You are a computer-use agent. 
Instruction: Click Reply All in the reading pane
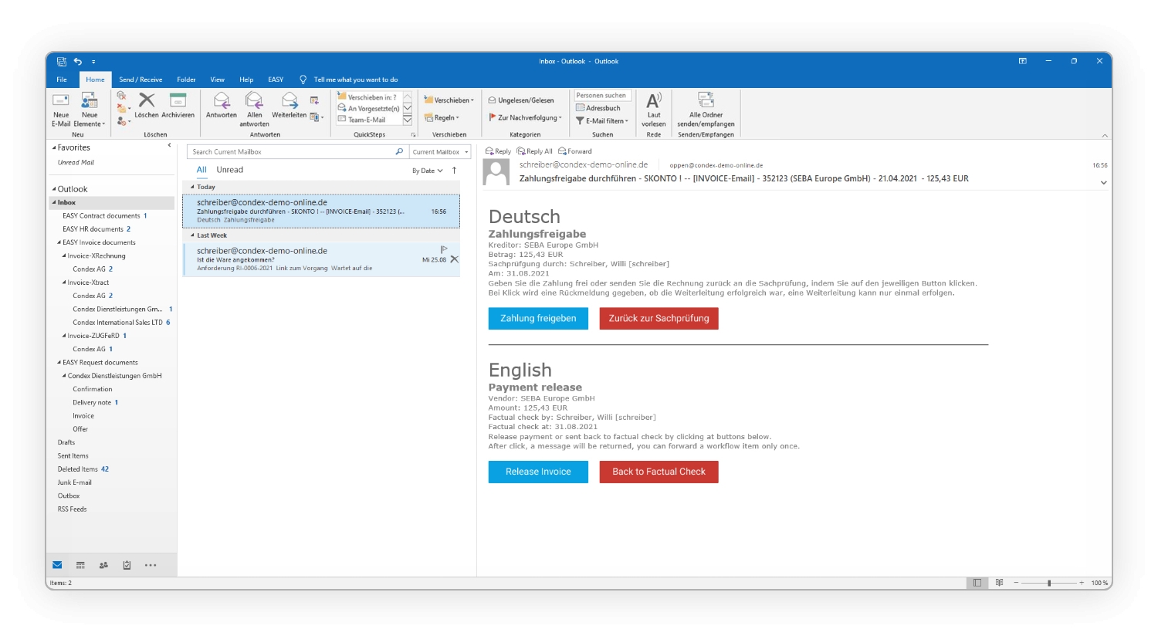coord(535,151)
